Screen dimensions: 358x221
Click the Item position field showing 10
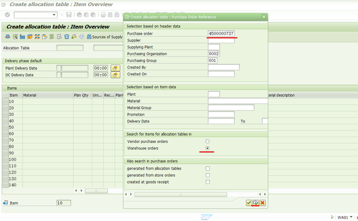pos(64,203)
